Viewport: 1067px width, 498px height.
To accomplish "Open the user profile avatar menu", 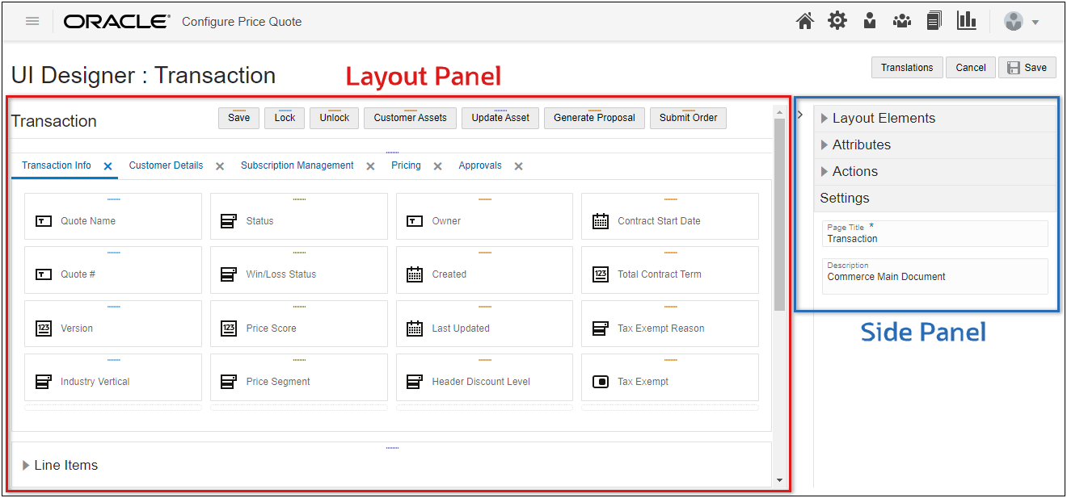I will 1014,21.
